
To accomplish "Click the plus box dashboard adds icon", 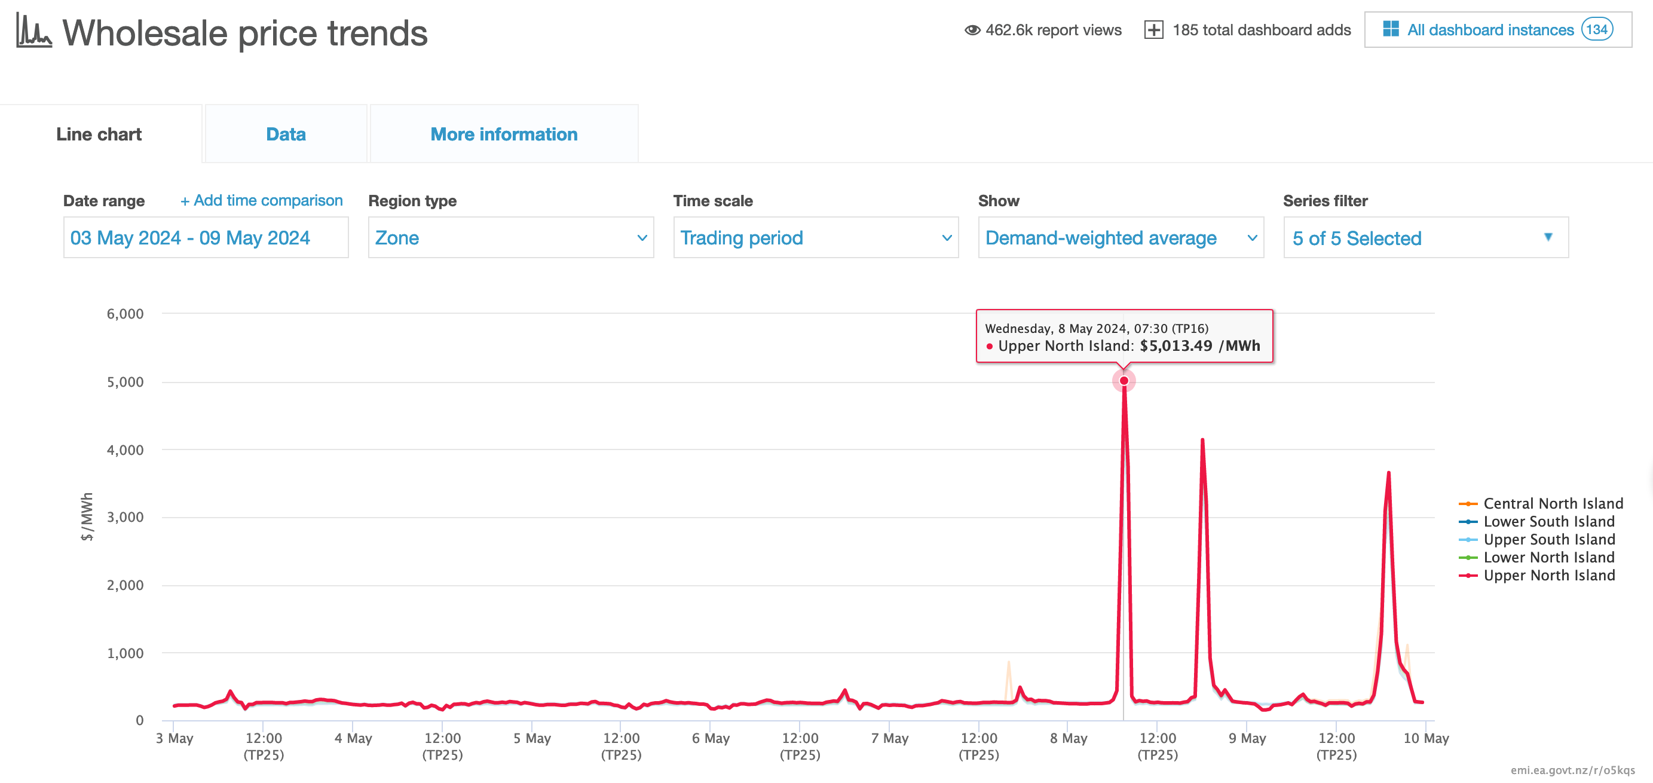I will 1153,30.
